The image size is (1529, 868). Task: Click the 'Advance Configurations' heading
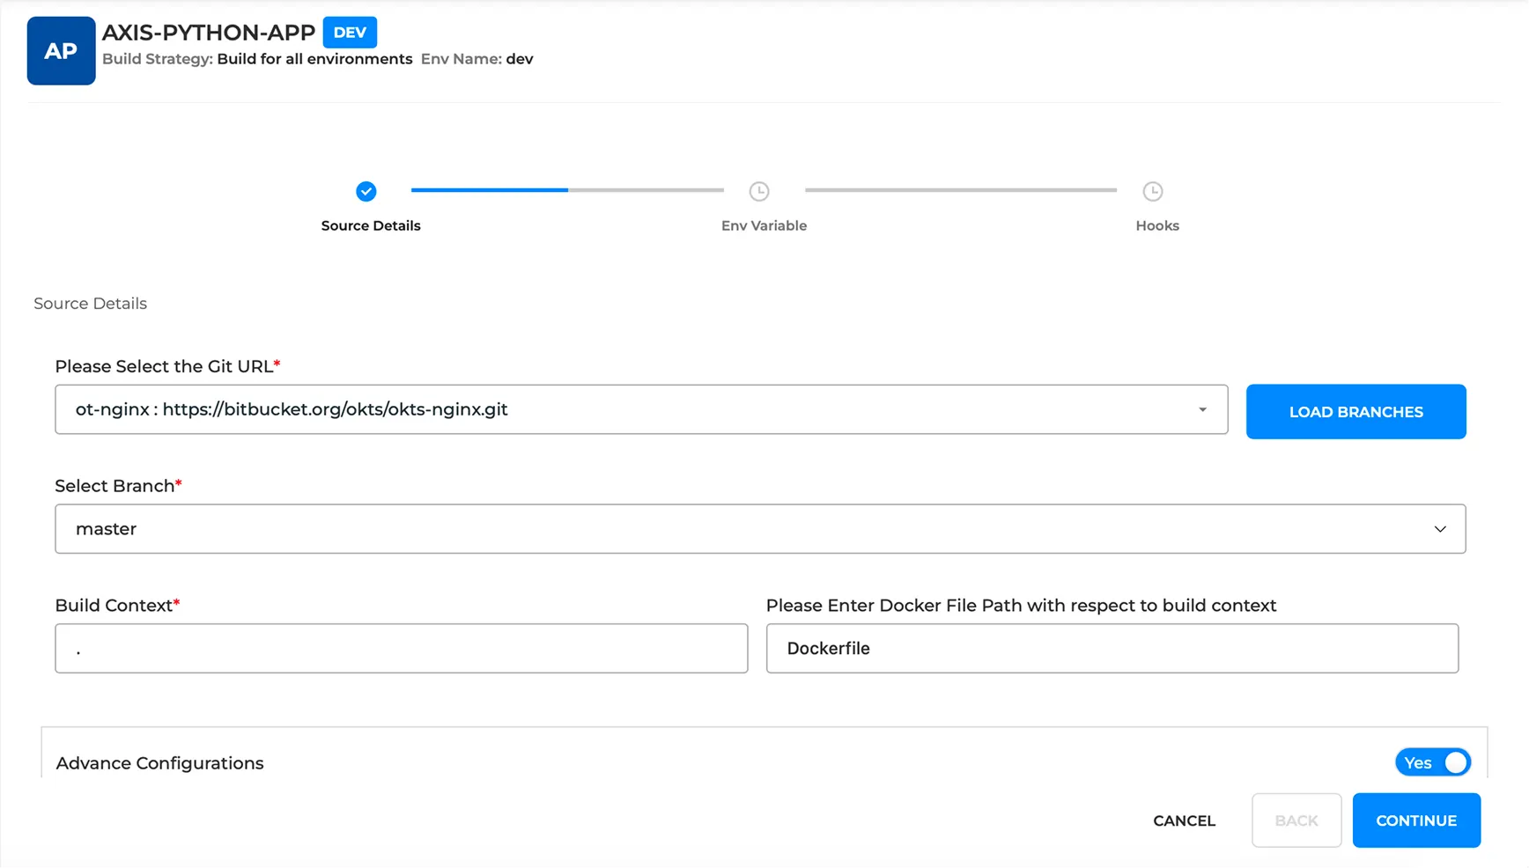coord(159,763)
